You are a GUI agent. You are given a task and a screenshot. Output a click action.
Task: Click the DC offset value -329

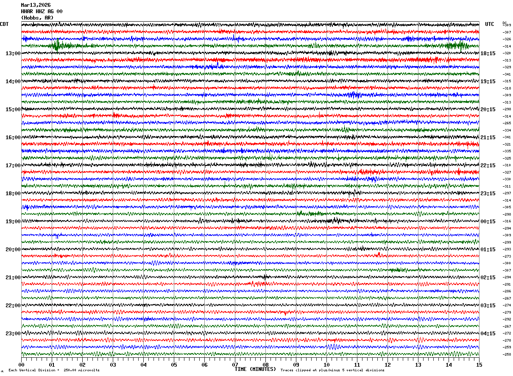(x=507, y=67)
